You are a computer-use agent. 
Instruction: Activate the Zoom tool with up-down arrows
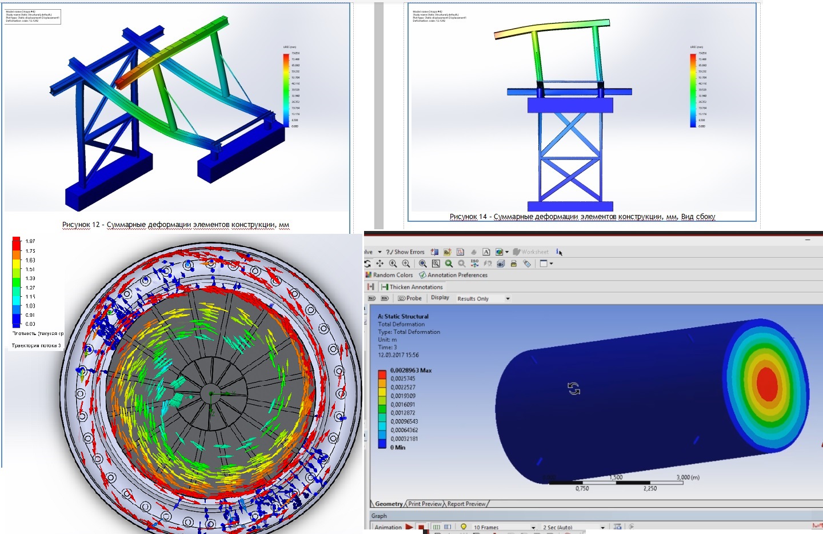click(x=393, y=264)
